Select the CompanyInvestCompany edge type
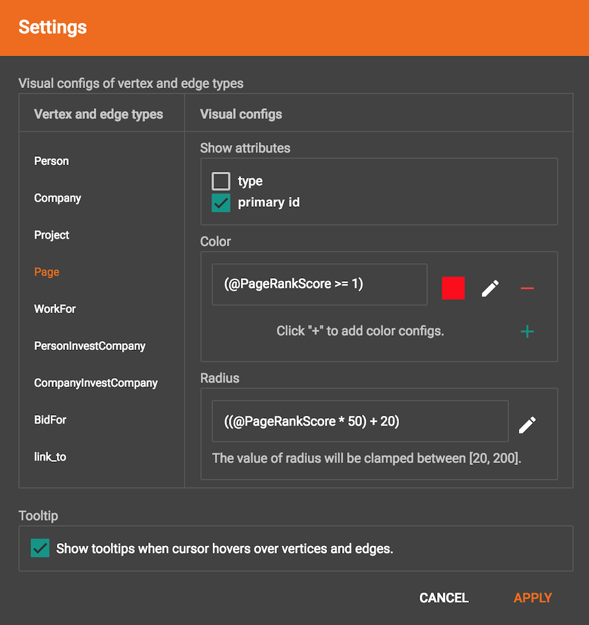The image size is (589, 625). pos(96,382)
